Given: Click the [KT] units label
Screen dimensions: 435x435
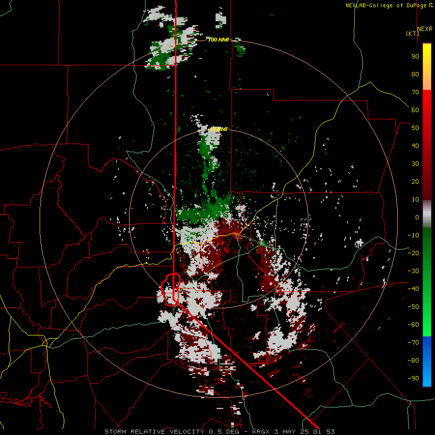Looking at the screenshot, I should coord(412,33).
